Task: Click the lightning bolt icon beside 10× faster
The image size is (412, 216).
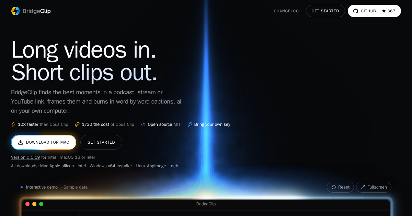Action: click(13, 124)
